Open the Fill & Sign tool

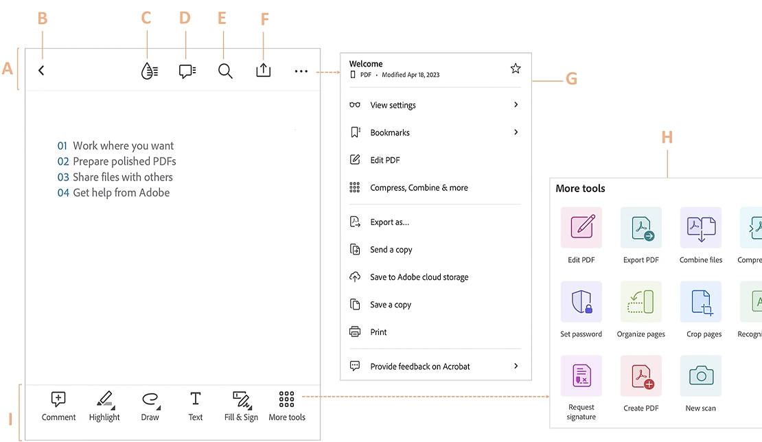click(x=240, y=404)
